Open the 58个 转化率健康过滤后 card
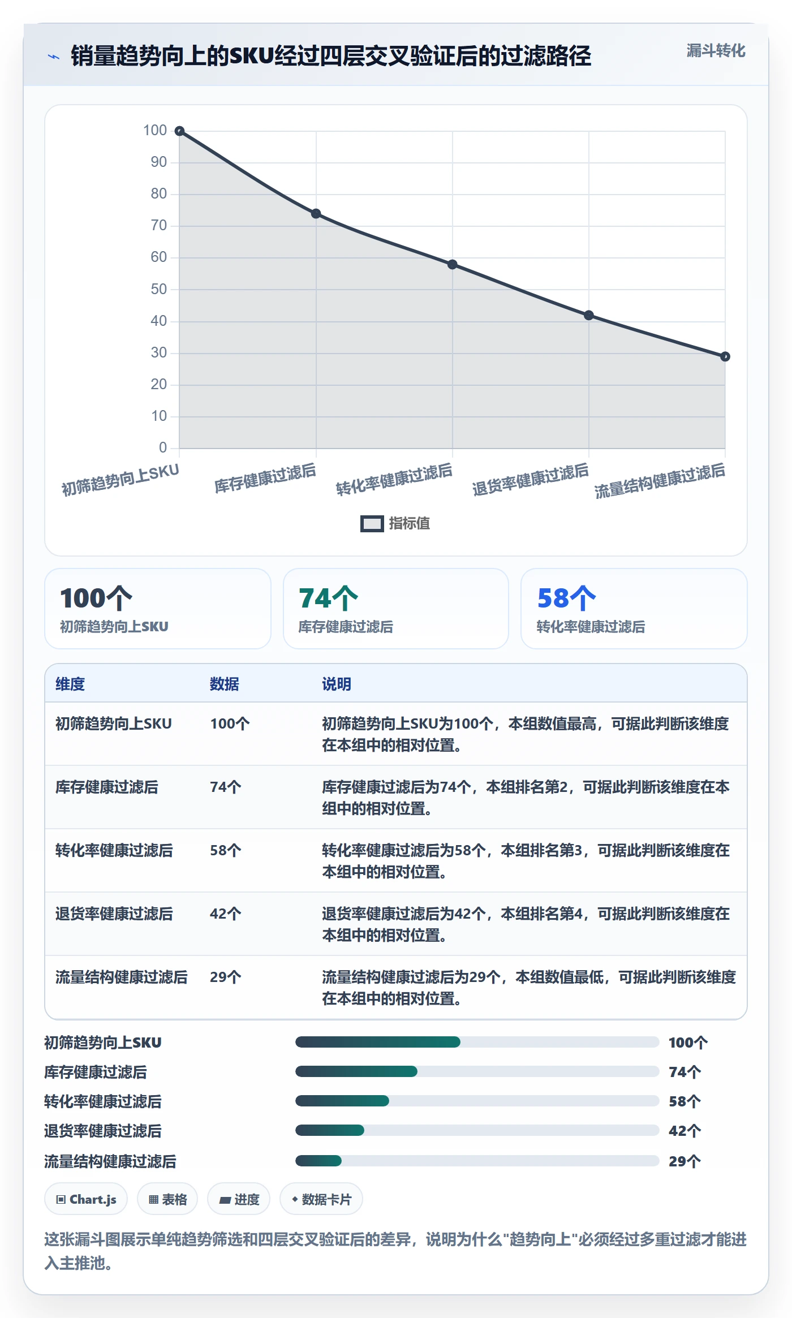Viewport: 792px width, 1318px height. point(634,609)
